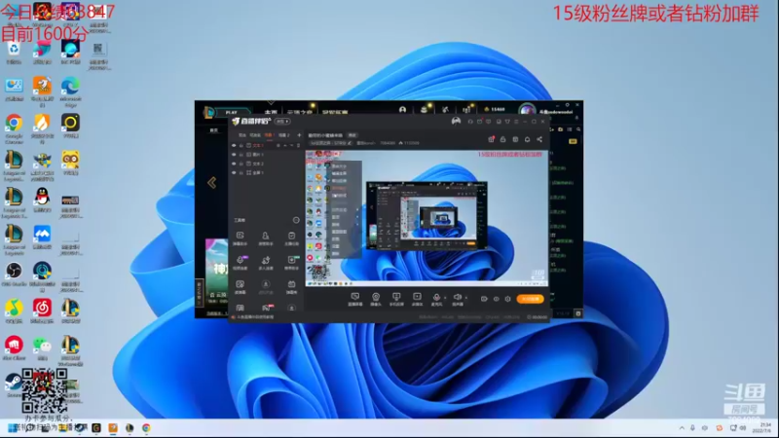Lock the 文本1 layer
The image size is (779, 438).
tap(241, 145)
